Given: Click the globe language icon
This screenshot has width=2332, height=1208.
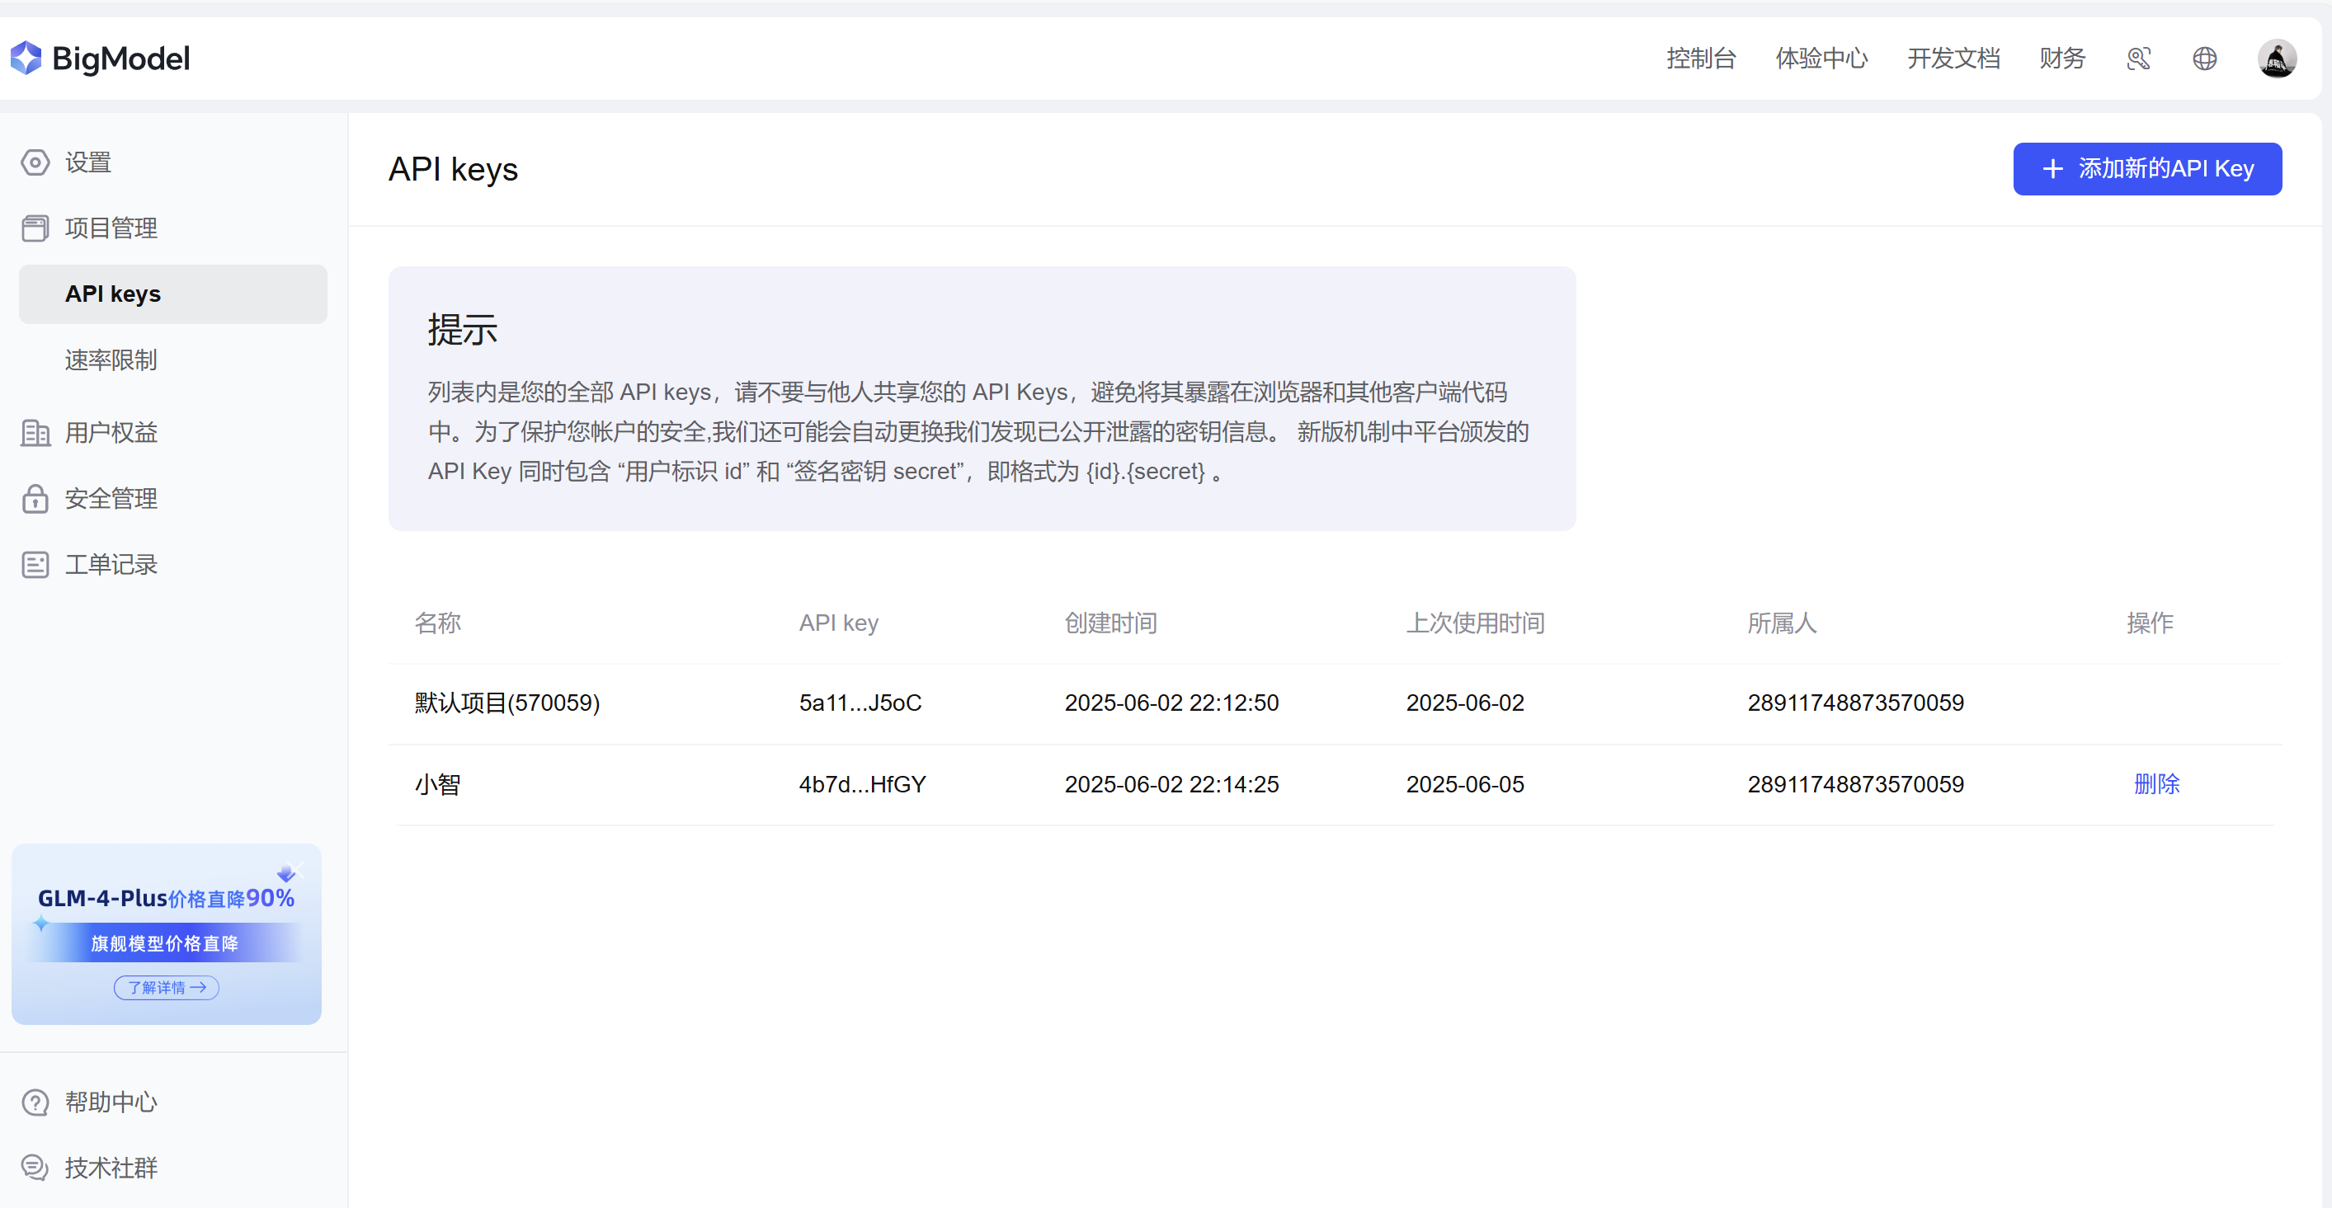Looking at the screenshot, I should [x=2204, y=59].
